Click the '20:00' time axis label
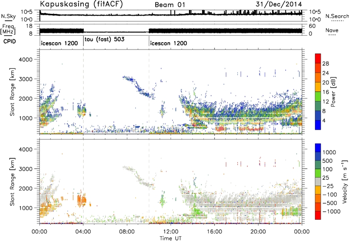The image size is (349, 241). click(258, 232)
